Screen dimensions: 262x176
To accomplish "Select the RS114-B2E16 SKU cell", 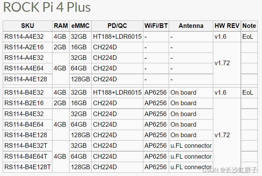I will pos(24,103).
